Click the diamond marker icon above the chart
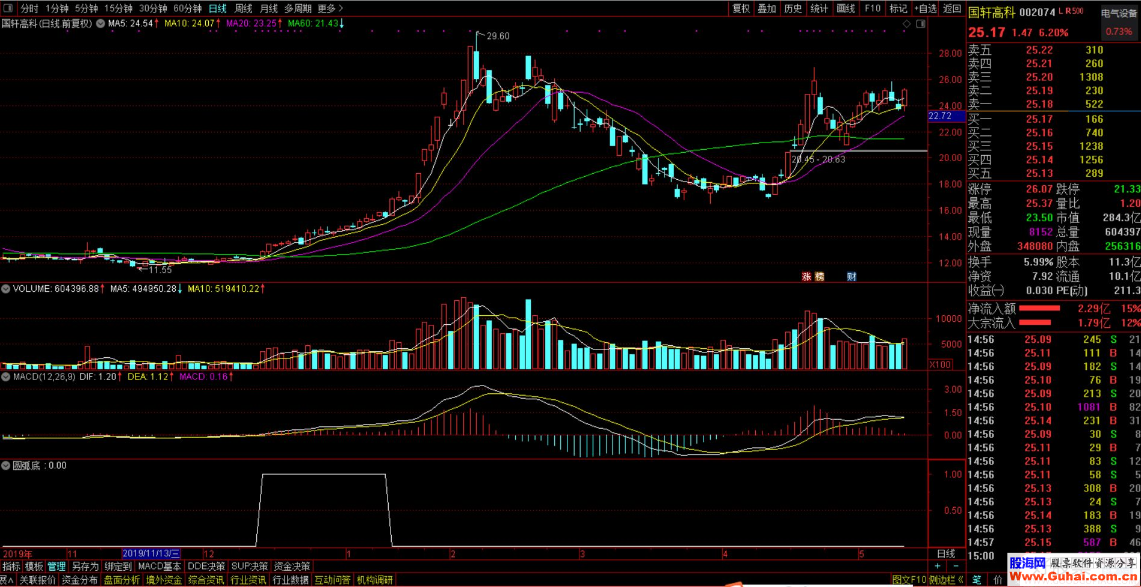The height and width of the screenshot is (587, 1141). [x=907, y=23]
